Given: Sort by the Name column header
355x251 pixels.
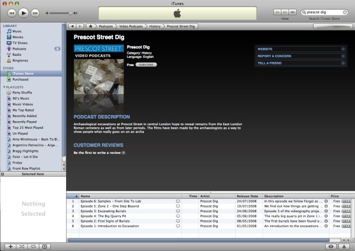Looking at the screenshot, I should point(131,196).
